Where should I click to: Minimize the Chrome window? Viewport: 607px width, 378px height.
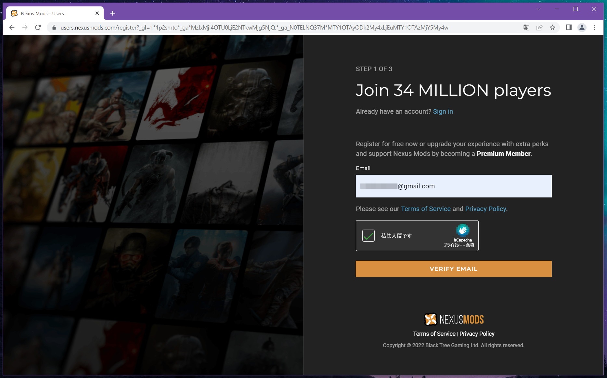pos(557,9)
